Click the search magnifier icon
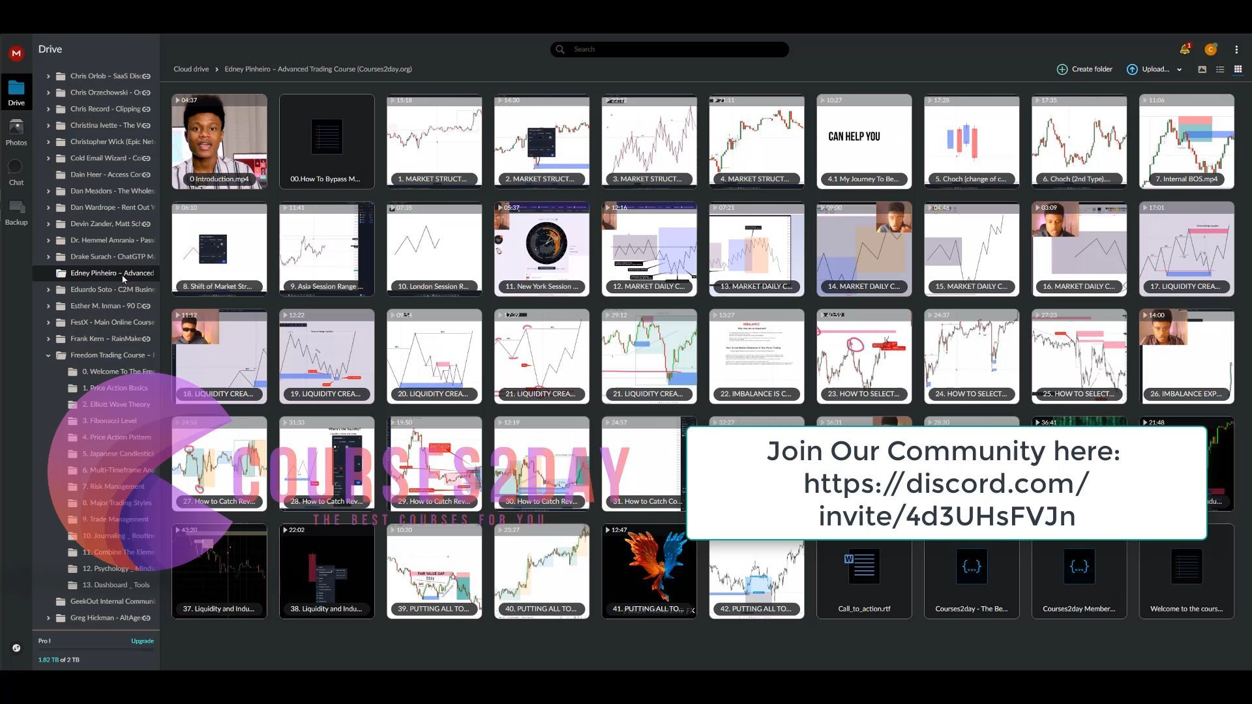 click(x=561, y=50)
